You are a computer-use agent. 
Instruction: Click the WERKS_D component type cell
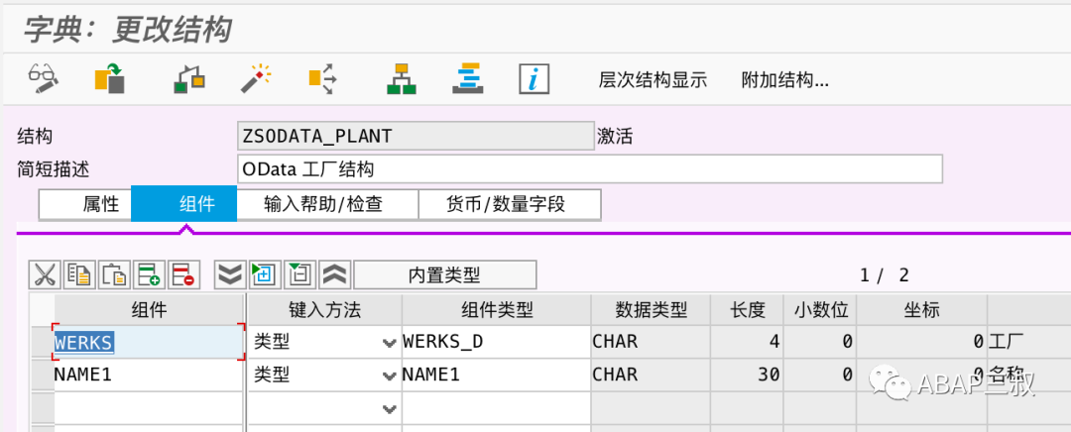click(496, 342)
